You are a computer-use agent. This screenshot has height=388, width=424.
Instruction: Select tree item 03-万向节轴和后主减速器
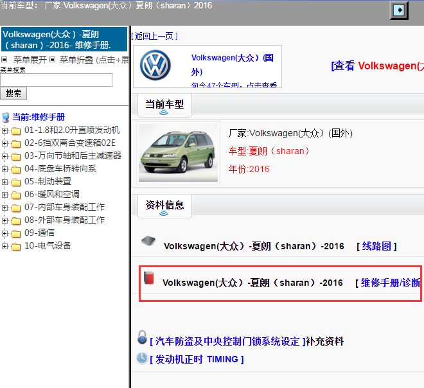point(73,155)
